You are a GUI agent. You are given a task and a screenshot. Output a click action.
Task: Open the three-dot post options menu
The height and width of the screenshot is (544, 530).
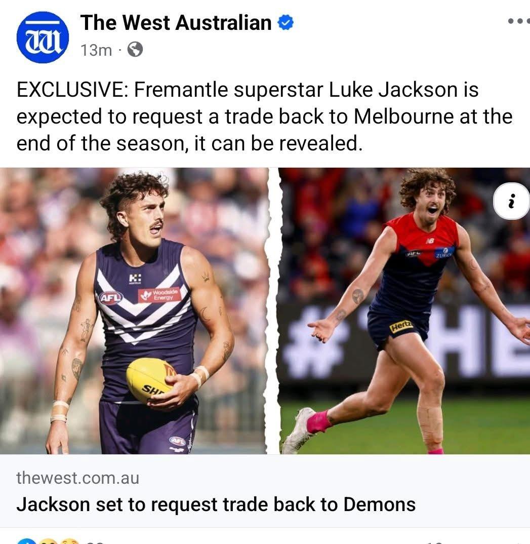tap(519, 21)
